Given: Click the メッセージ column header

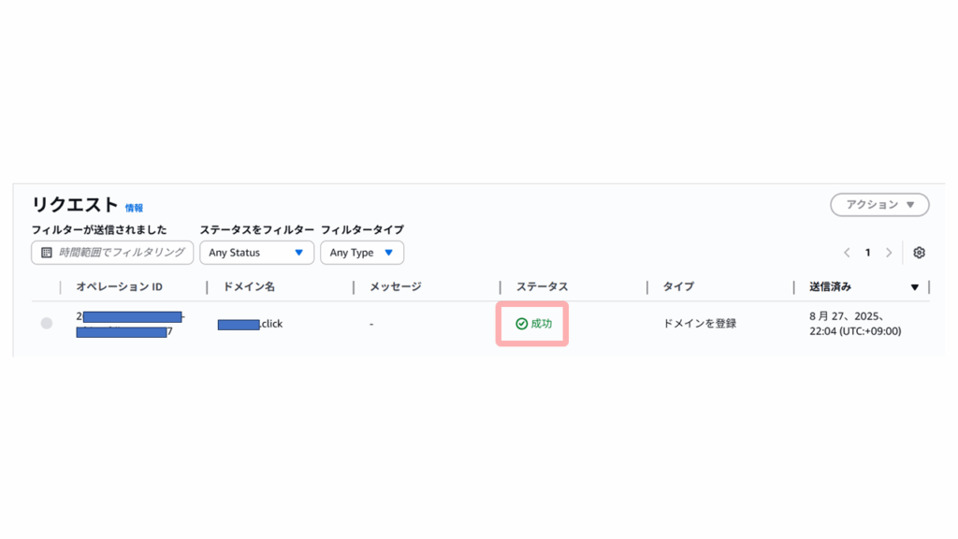Looking at the screenshot, I should tap(396, 286).
